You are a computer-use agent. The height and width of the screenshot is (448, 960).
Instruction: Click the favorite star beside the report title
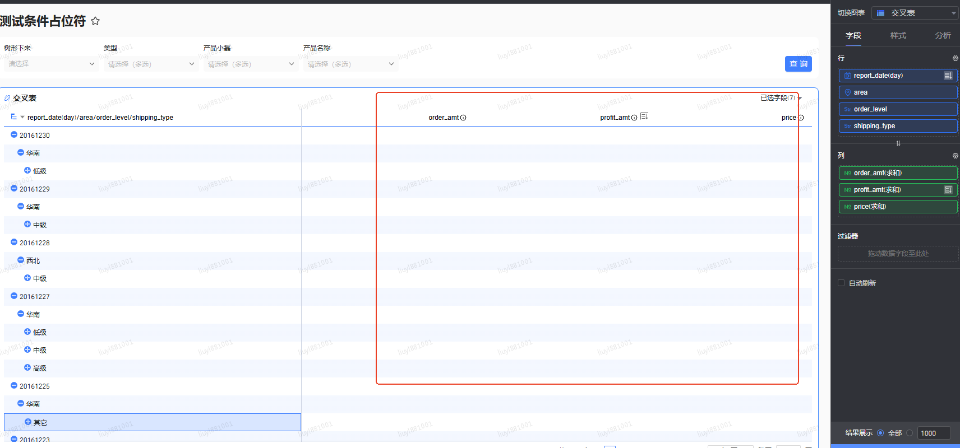tap(95, 21)
